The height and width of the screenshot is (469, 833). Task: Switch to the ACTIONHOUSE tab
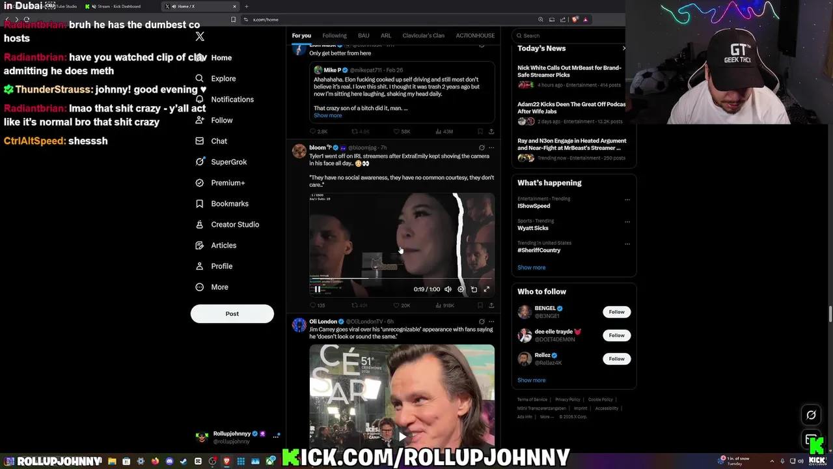point(475,36)
